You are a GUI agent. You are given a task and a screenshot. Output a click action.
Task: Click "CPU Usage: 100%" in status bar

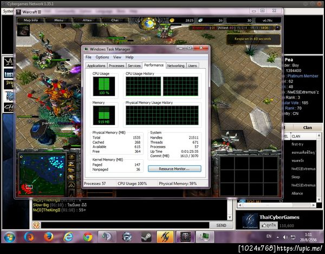(x=132, y=184)
